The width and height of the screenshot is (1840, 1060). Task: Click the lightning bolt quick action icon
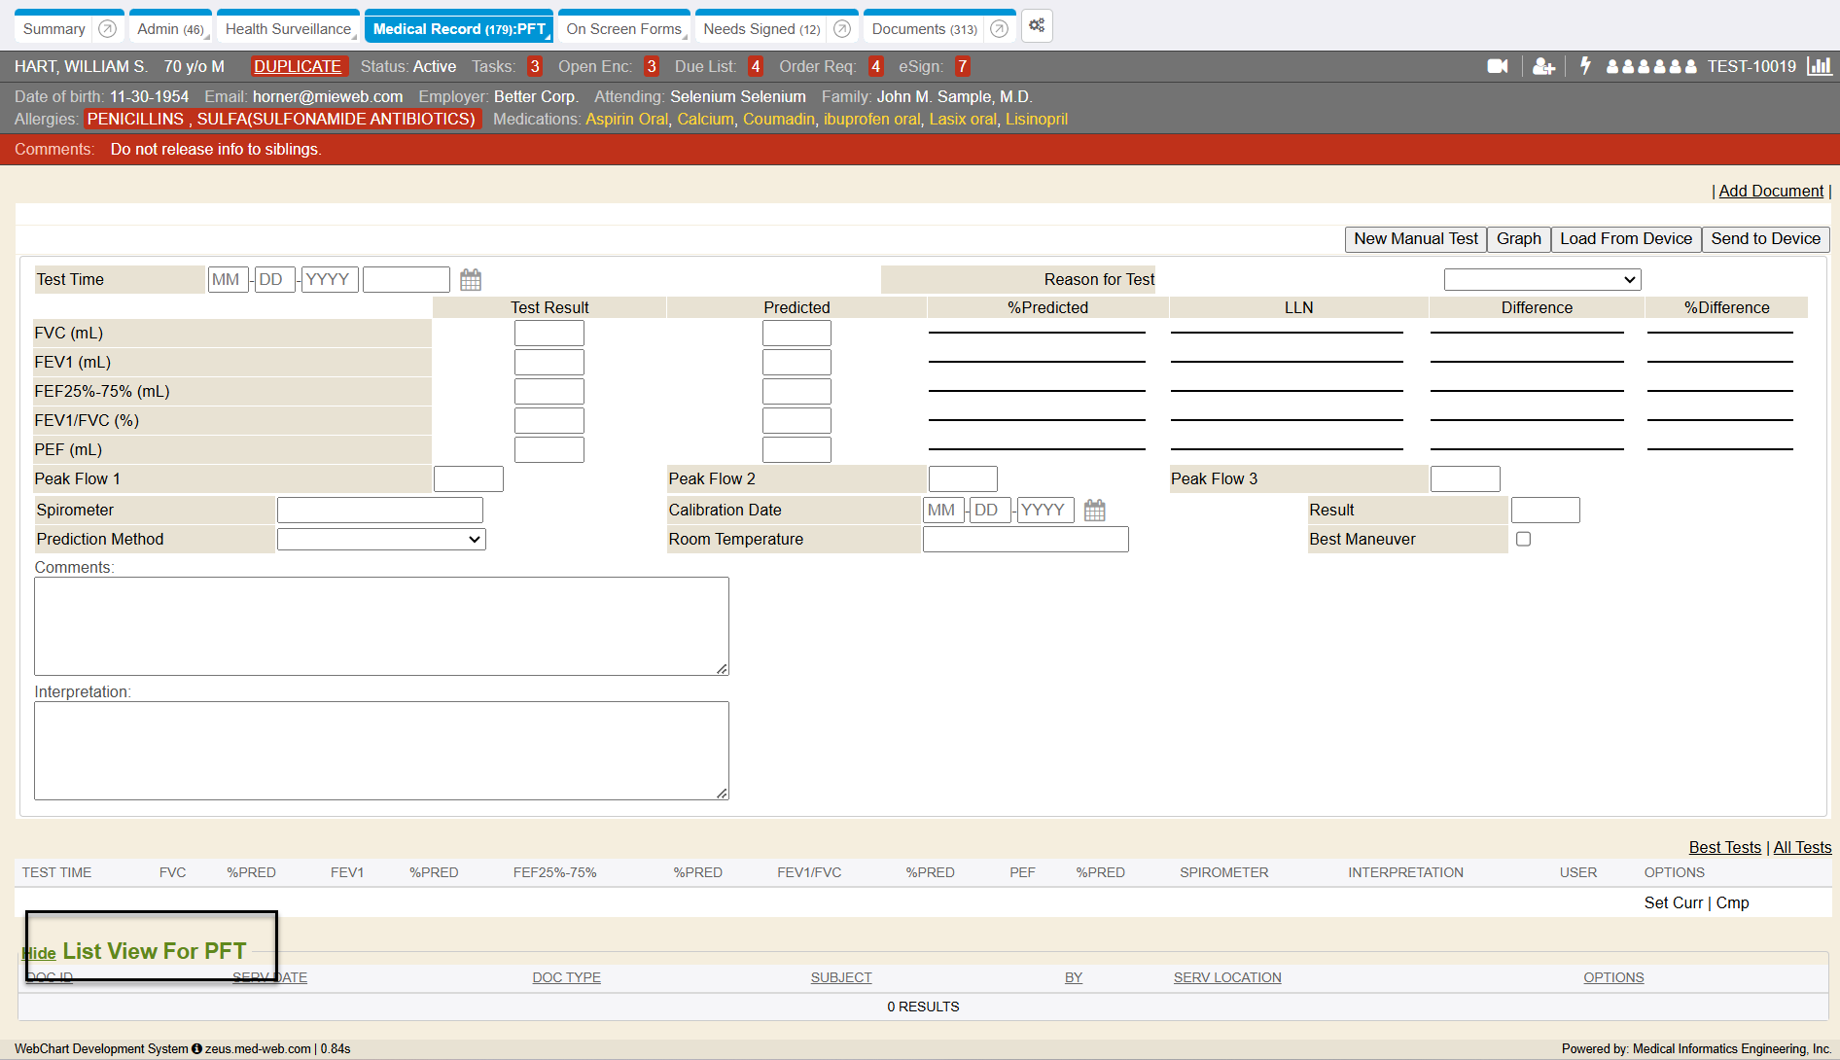pyautogui.click(x=1585, y=66)
